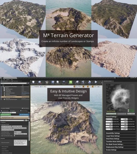Open the Edit menu
This screenshot has height=154, width=137.
point(4,79)
